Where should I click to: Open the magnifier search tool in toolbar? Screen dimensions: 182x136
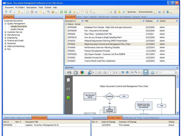point(15,12)
